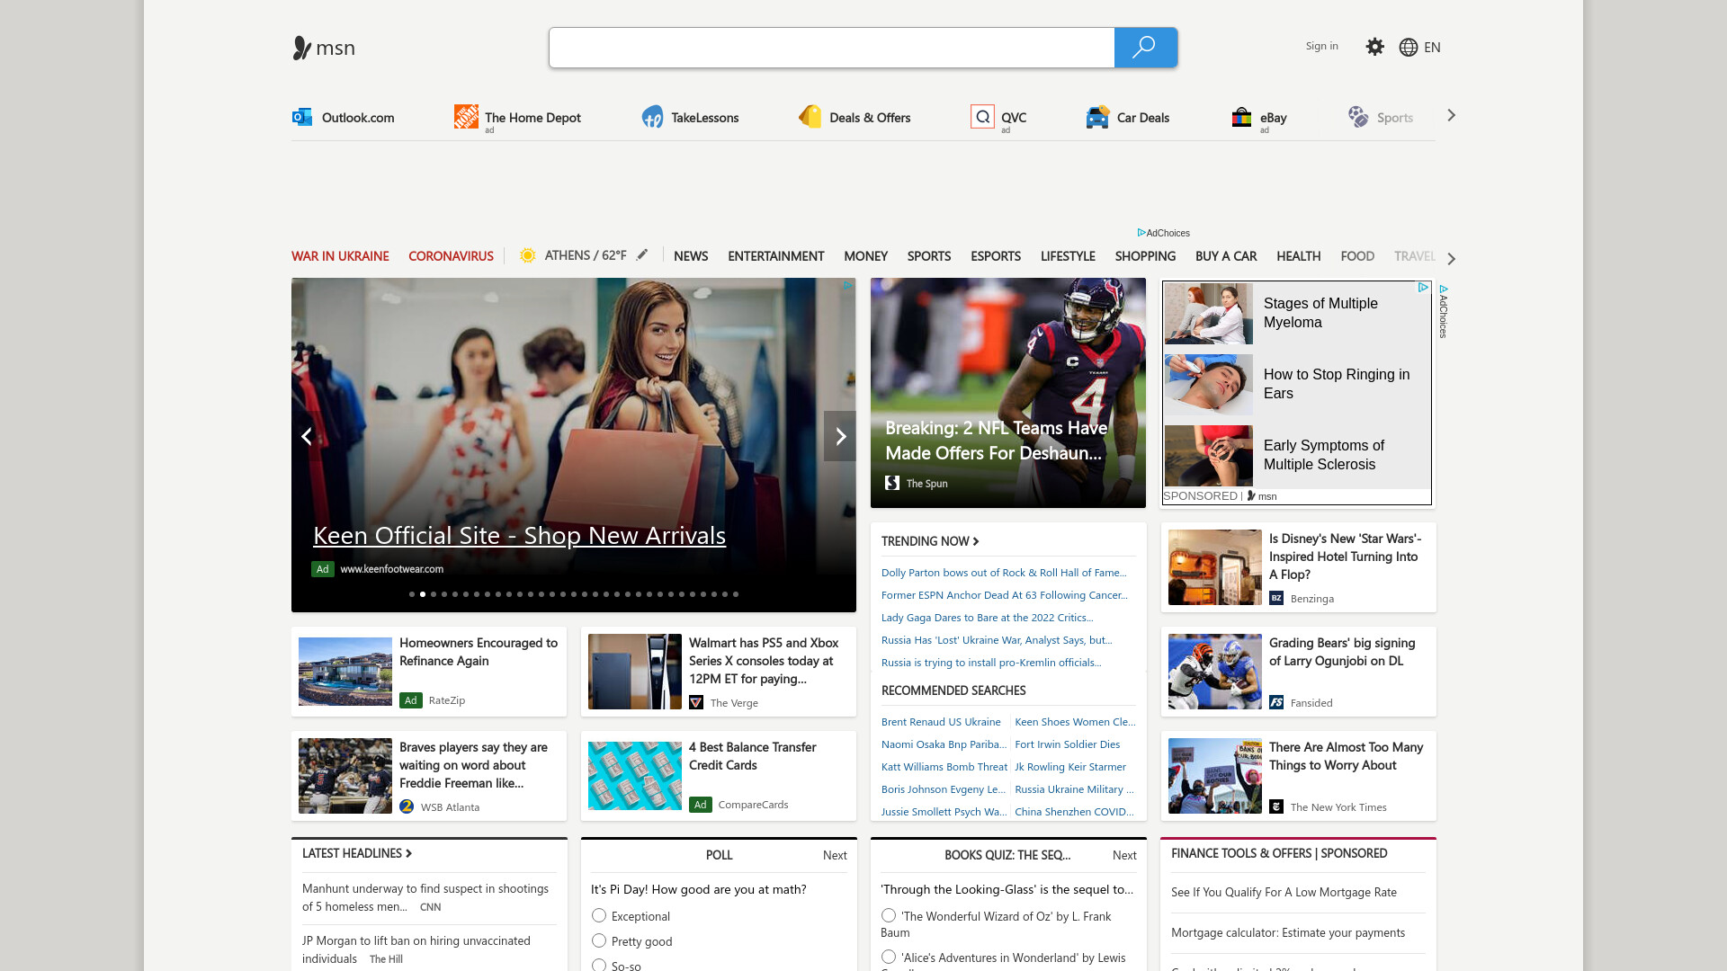Advance Books Quiz with Next
1727x971 pixels.
1124,855
